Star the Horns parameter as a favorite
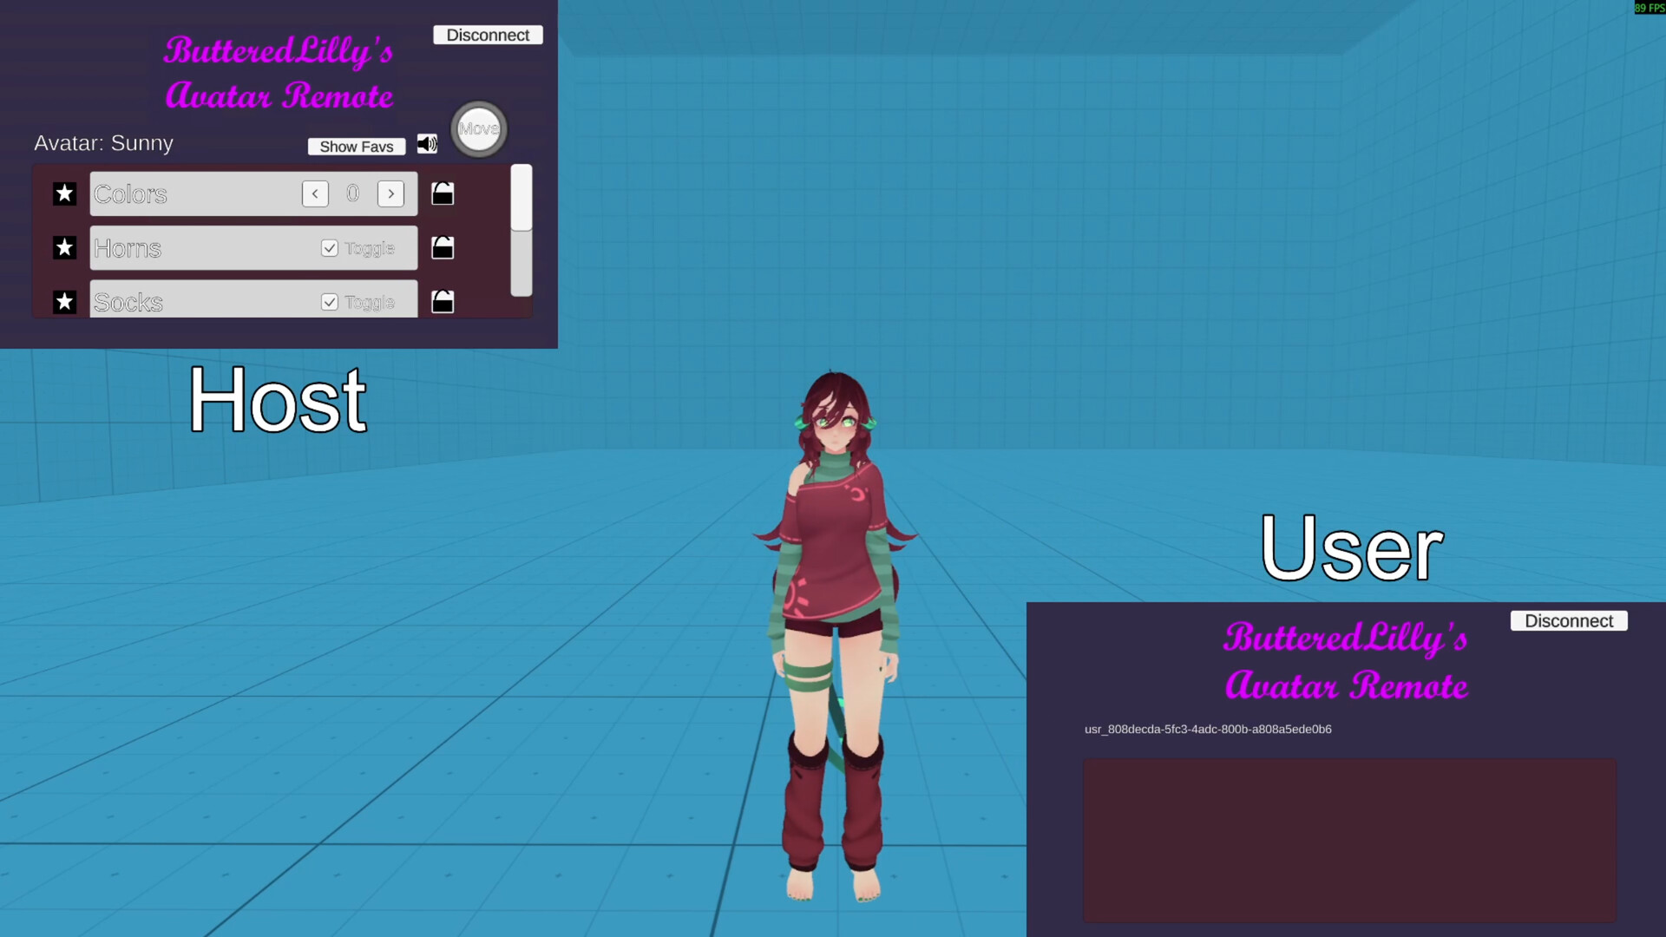 click(x=64, y=248)
